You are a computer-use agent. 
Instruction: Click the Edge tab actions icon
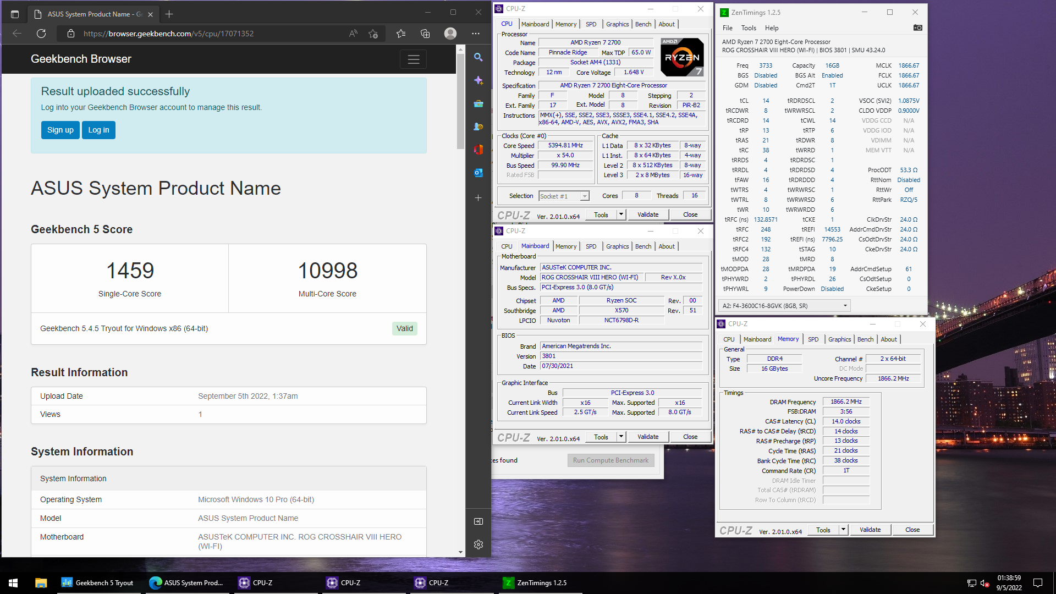(15, 14)
